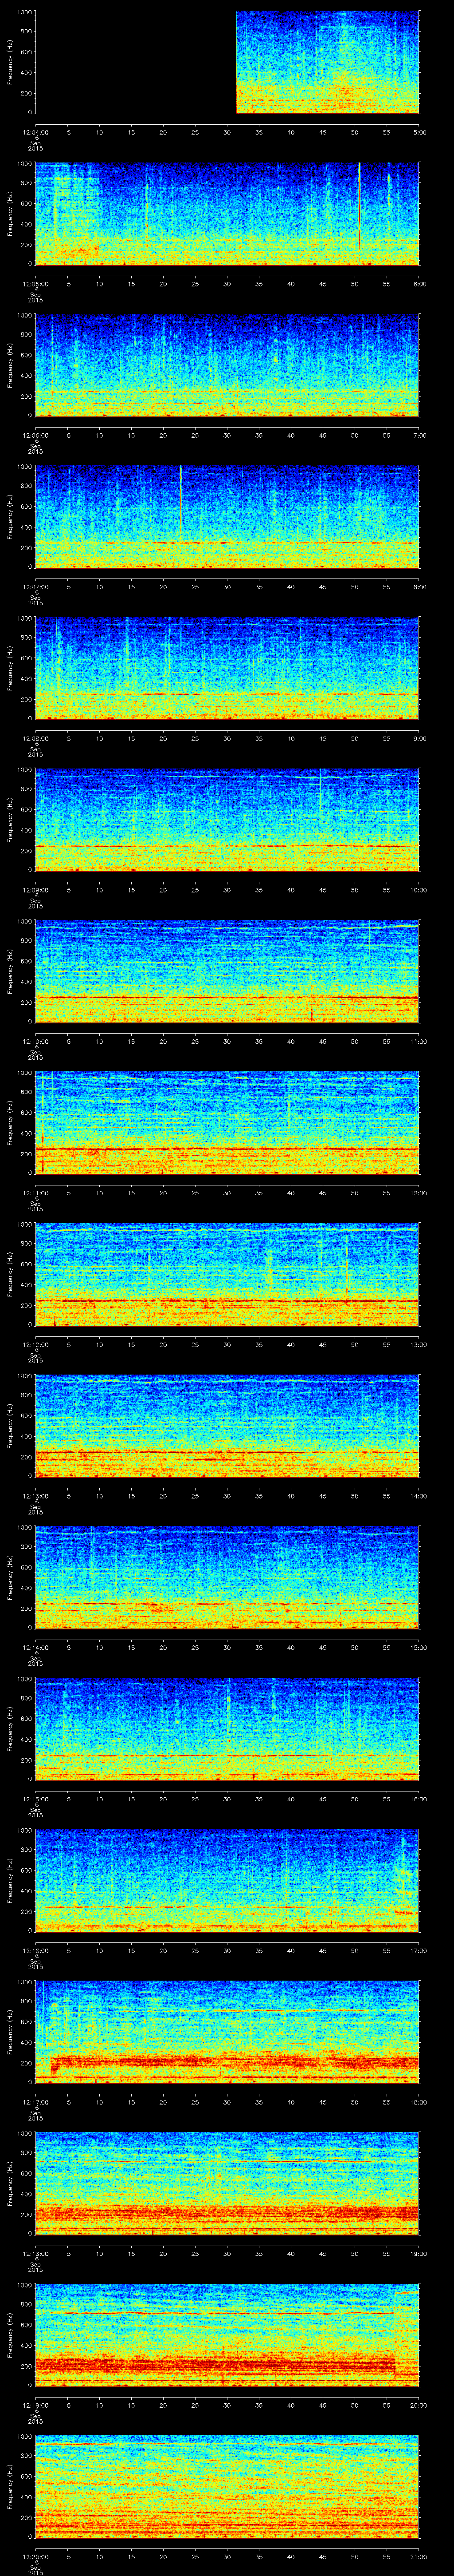Click the '12:15:00' time axis label
This screenshot has height=2576, width=454.
(35, 1798)
